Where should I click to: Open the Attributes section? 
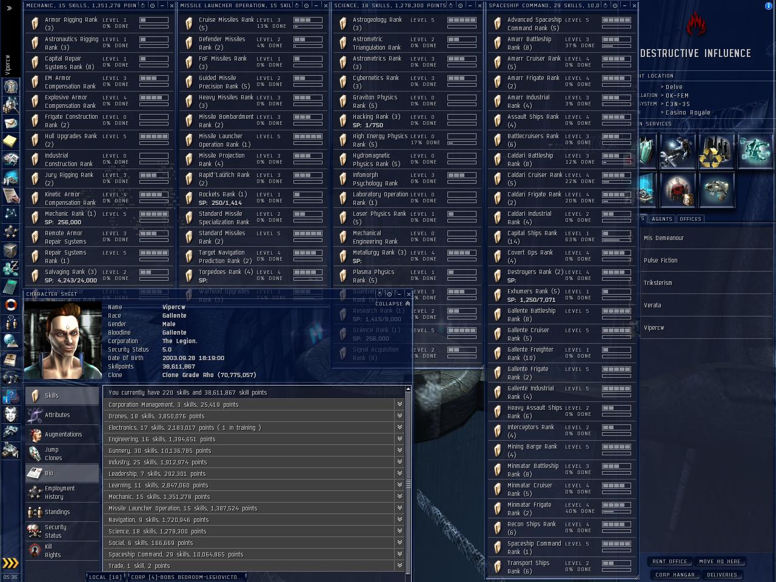62,415
